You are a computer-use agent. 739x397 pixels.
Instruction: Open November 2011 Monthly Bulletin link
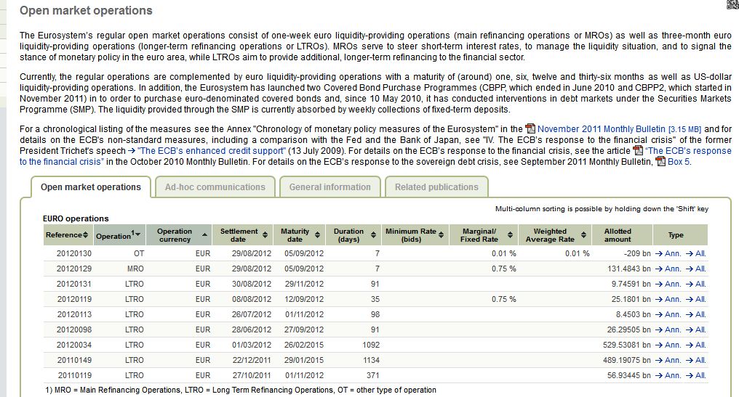pos(601,129)
